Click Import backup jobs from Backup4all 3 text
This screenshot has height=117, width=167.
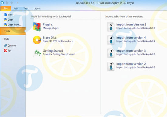(x=136, y=54)
